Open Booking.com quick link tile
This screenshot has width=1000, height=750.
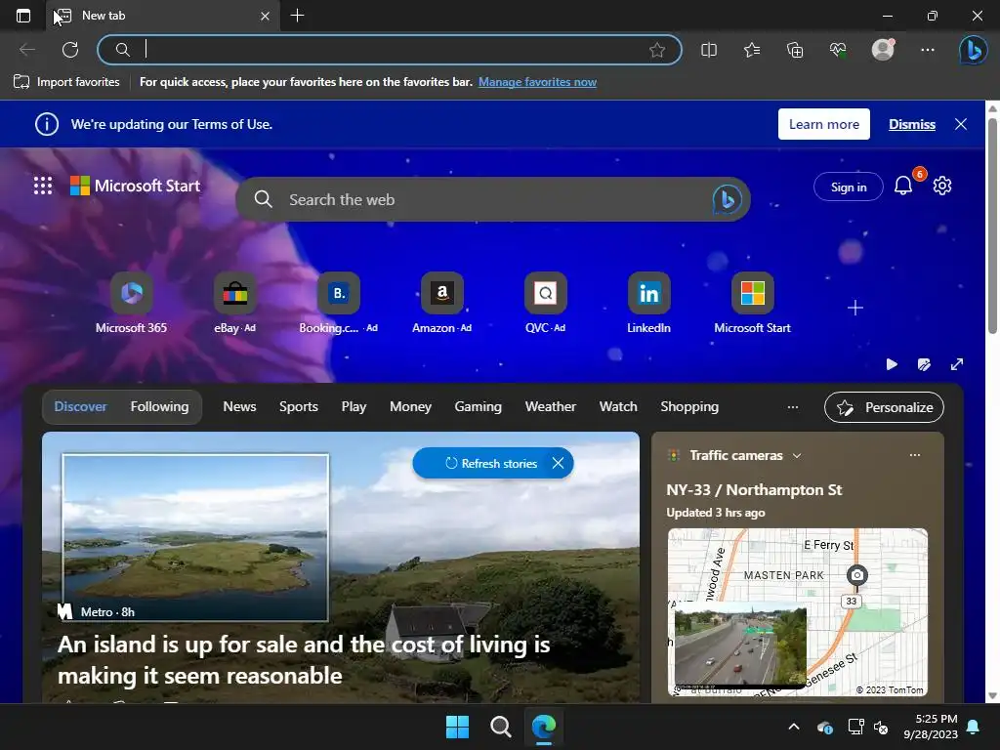pyautogui.click(x=339, y=304)
